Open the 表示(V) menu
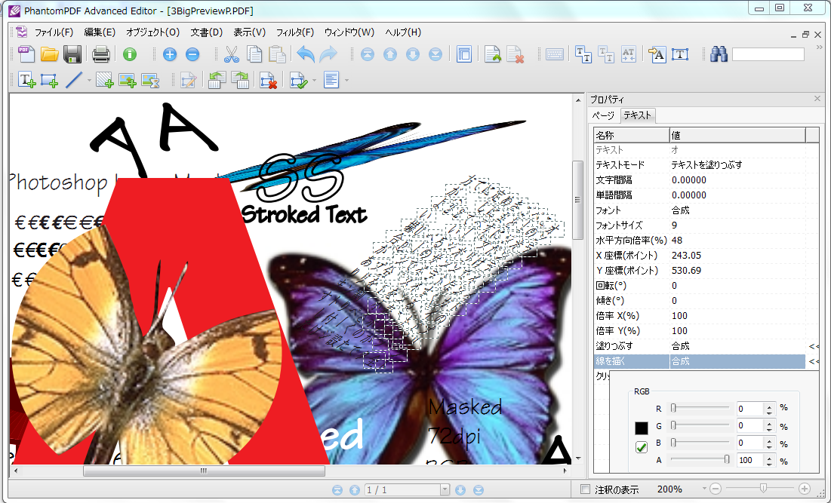Image resolution: width=831 pixels, height=503 pixels. (250, 32)
